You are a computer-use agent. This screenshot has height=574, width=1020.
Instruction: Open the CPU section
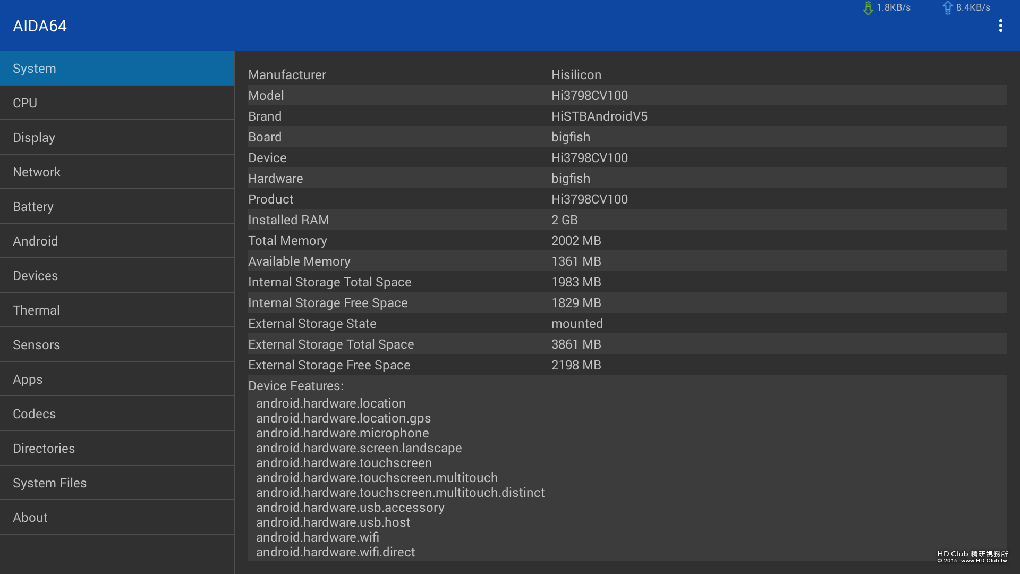[117, 103]
